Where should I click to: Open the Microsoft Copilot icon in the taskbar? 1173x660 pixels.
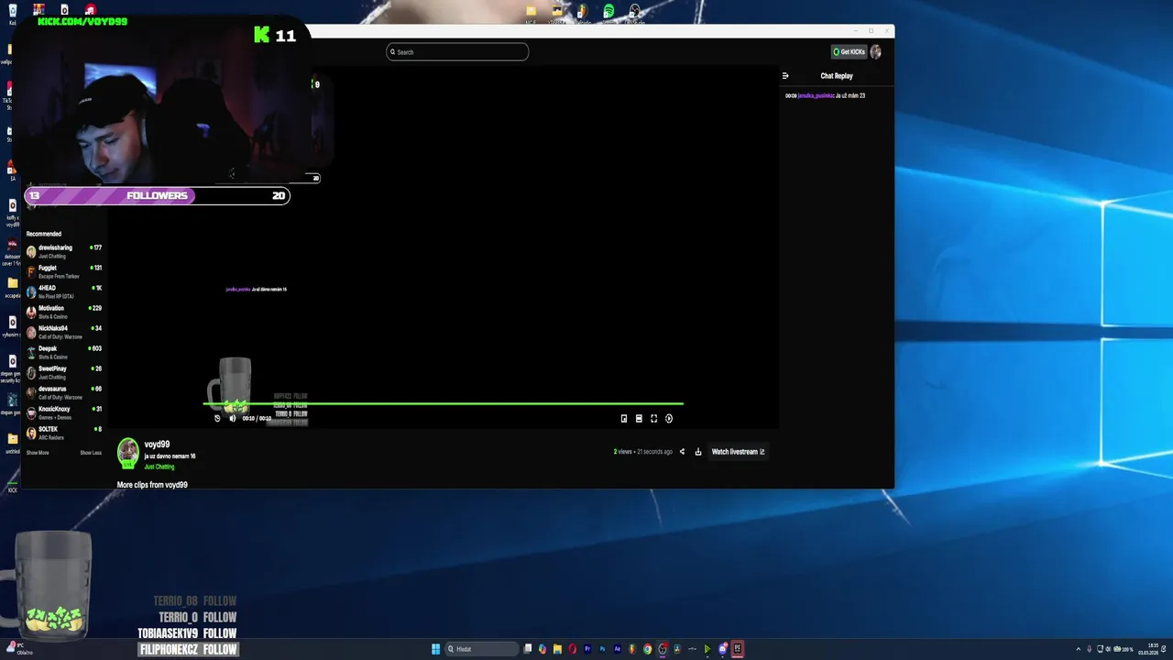543,649
